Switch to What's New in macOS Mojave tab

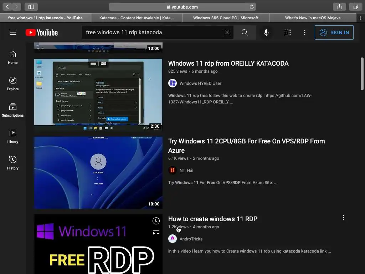tap(313, 18)
